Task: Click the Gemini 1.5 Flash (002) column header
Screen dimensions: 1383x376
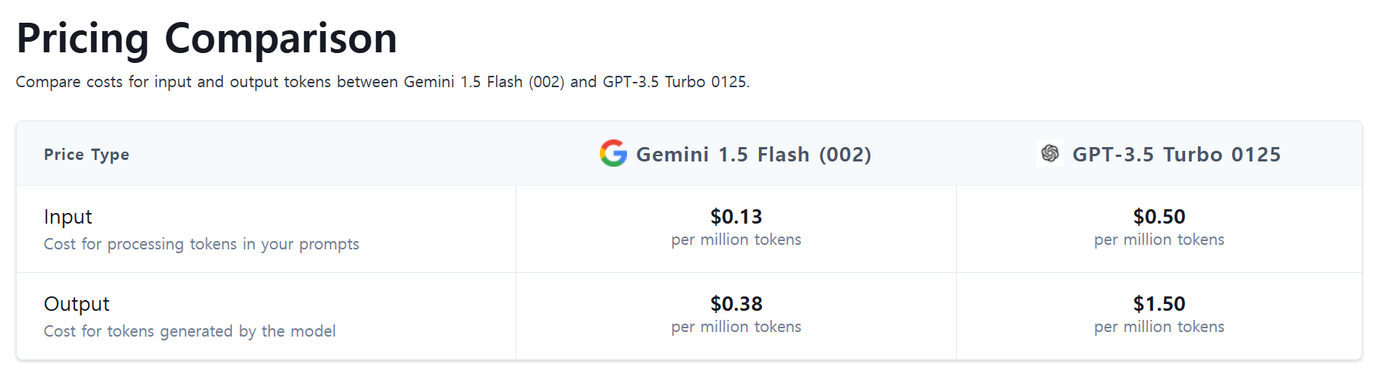Action: point(753,155)
